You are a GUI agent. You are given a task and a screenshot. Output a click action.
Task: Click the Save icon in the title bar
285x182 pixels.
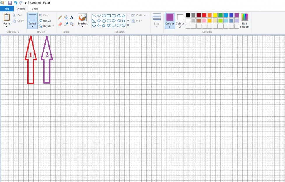tap(10, 3)
